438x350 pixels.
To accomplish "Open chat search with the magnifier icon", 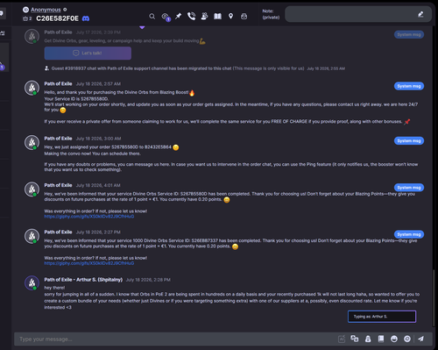I will click(152, 17).
